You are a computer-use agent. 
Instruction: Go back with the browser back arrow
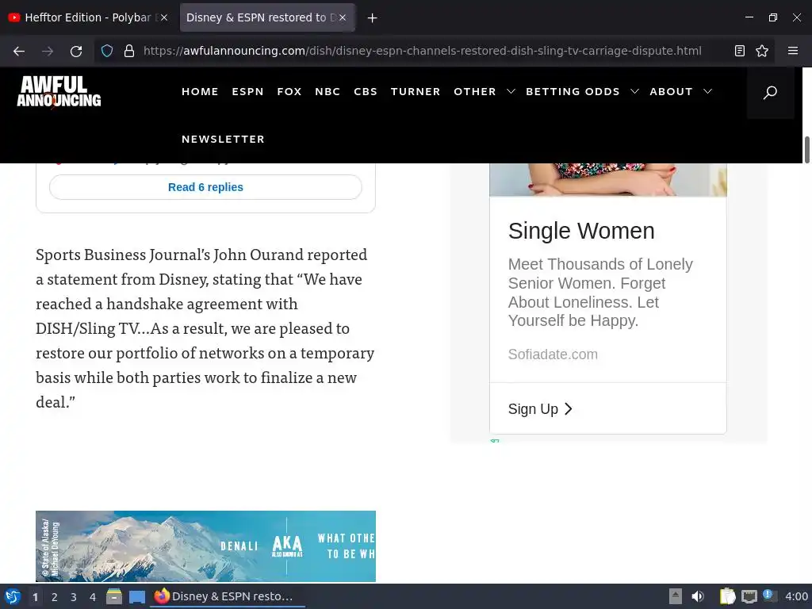coord(19,51)
